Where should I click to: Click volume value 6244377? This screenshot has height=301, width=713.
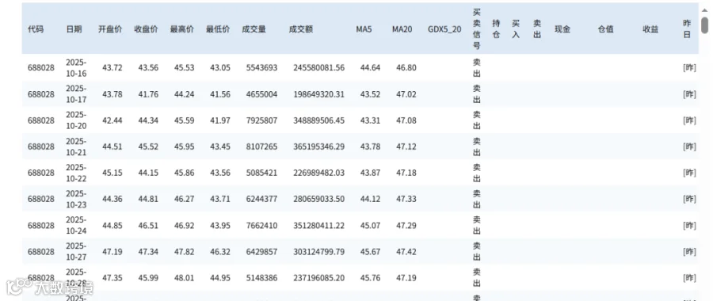click(x=261, y=199)
